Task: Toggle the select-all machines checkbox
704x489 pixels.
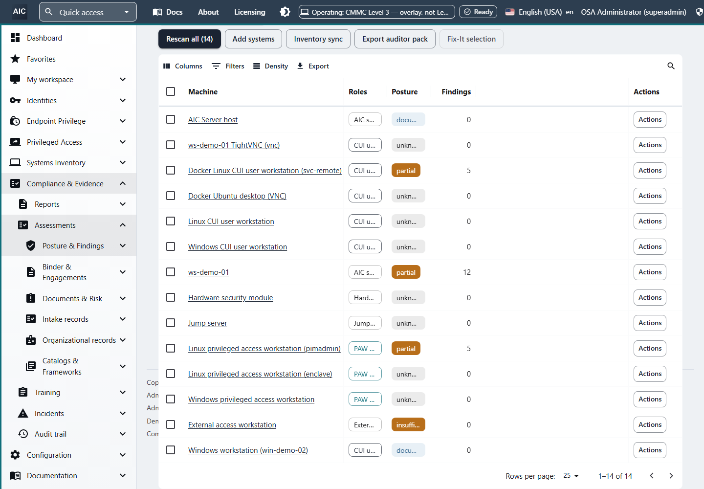Action: 171,91
